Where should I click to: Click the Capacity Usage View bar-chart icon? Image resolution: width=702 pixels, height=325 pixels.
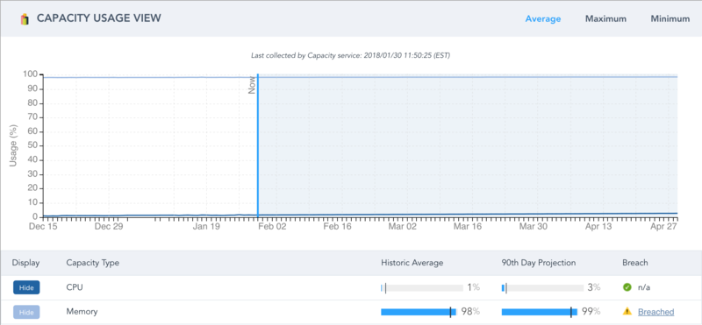point(25,19)
